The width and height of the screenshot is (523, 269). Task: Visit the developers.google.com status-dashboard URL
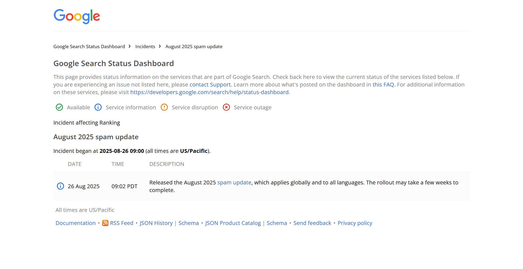point(210,92)
